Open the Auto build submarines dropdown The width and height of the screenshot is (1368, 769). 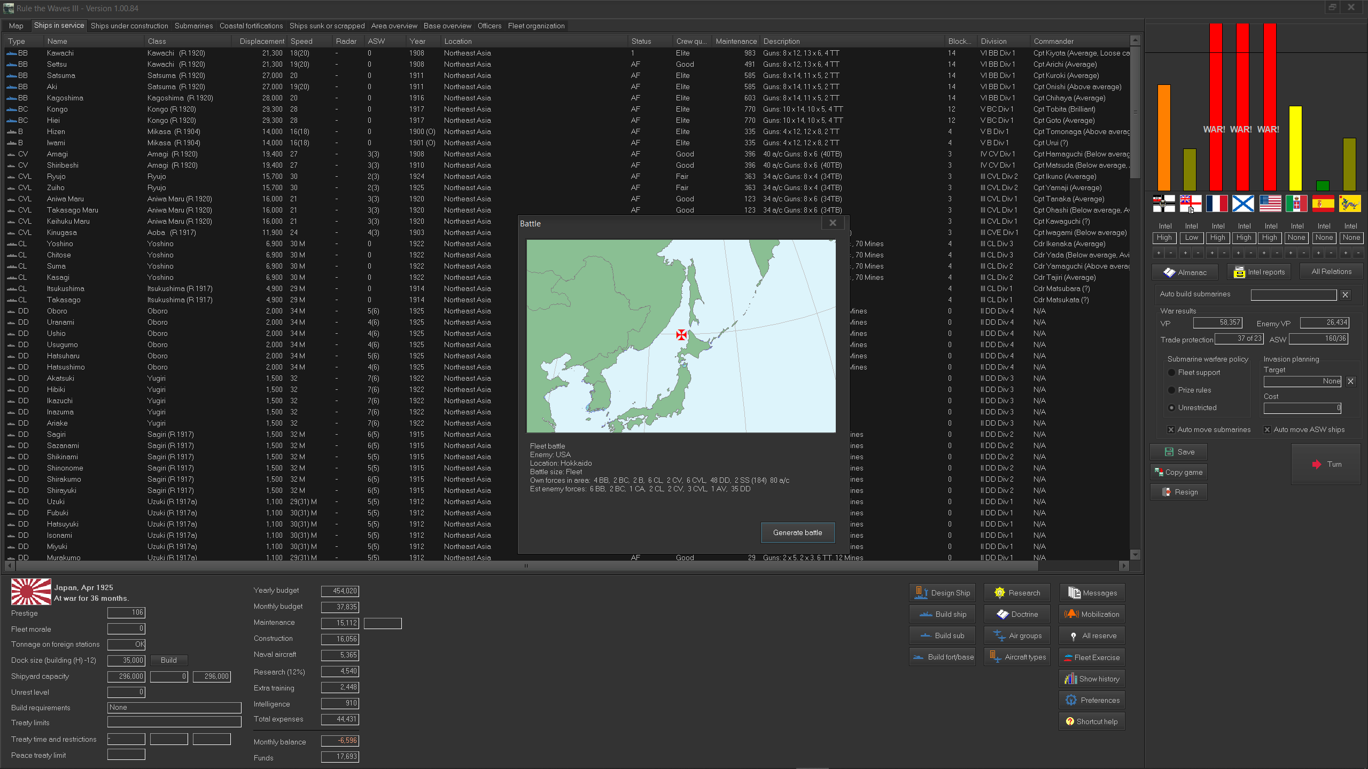pyautogui.click(x=1293, y=295)
